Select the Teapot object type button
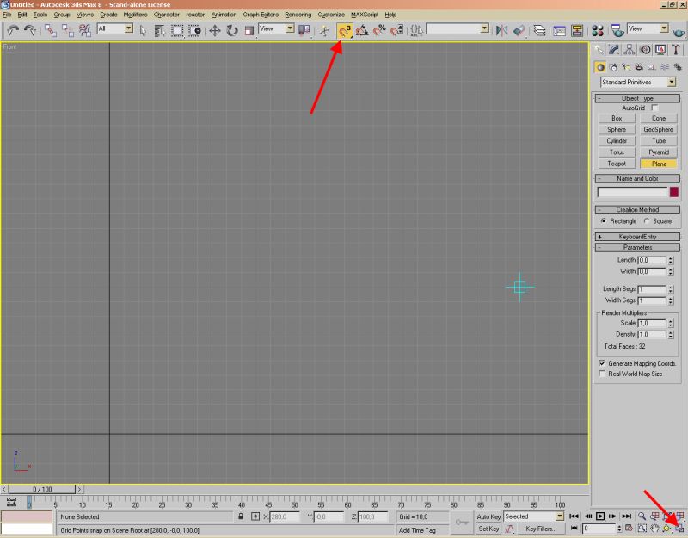Image resolution: width=688 pixels, height=538 pixels. pos(617,164)
